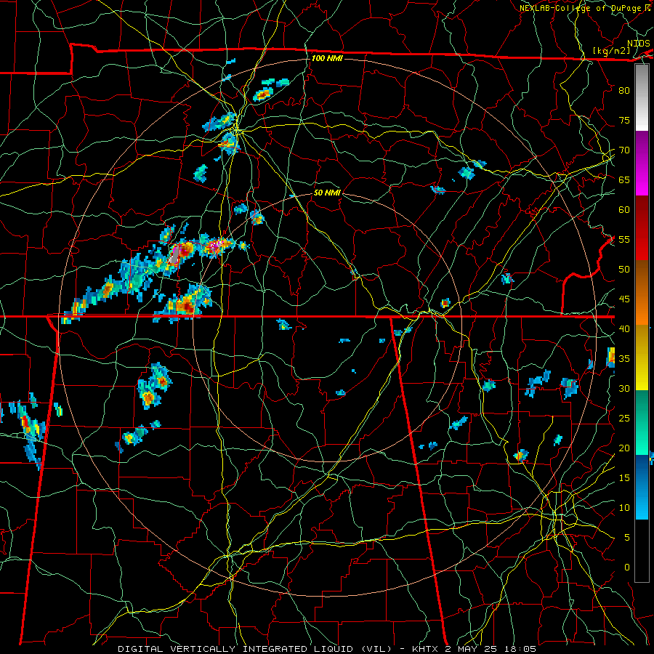Click the legend value 60

(x=624, y=210)
